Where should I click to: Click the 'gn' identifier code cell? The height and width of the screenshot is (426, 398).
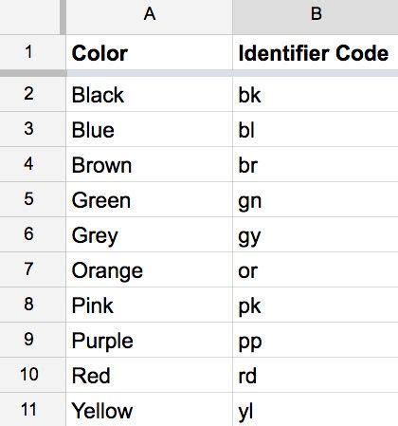(316, 199)
